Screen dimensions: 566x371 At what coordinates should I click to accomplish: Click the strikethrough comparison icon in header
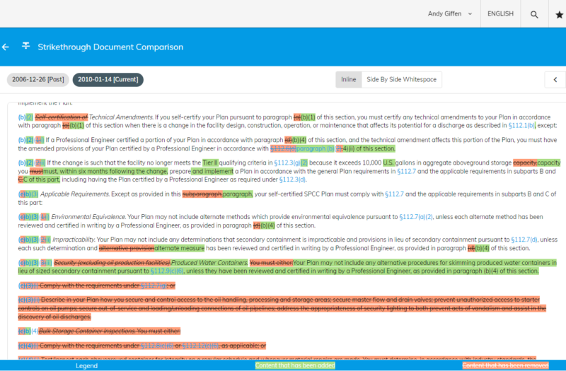(x=25, y=46)
